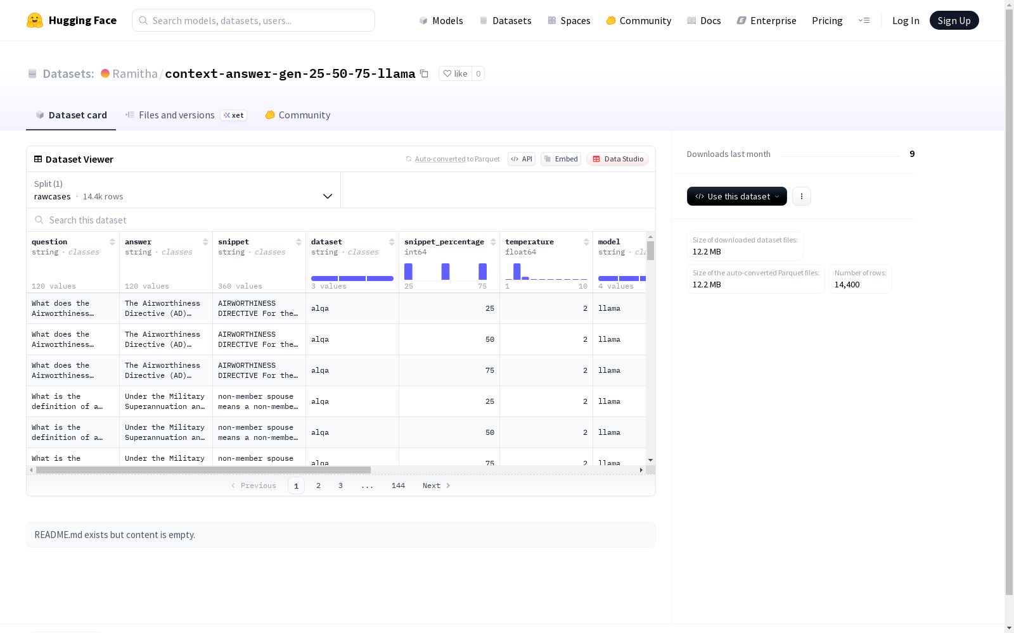Click the table's vertical scrollbar thumb
This screenshot has width=1014, height=633.
click(x=650, y=250)
